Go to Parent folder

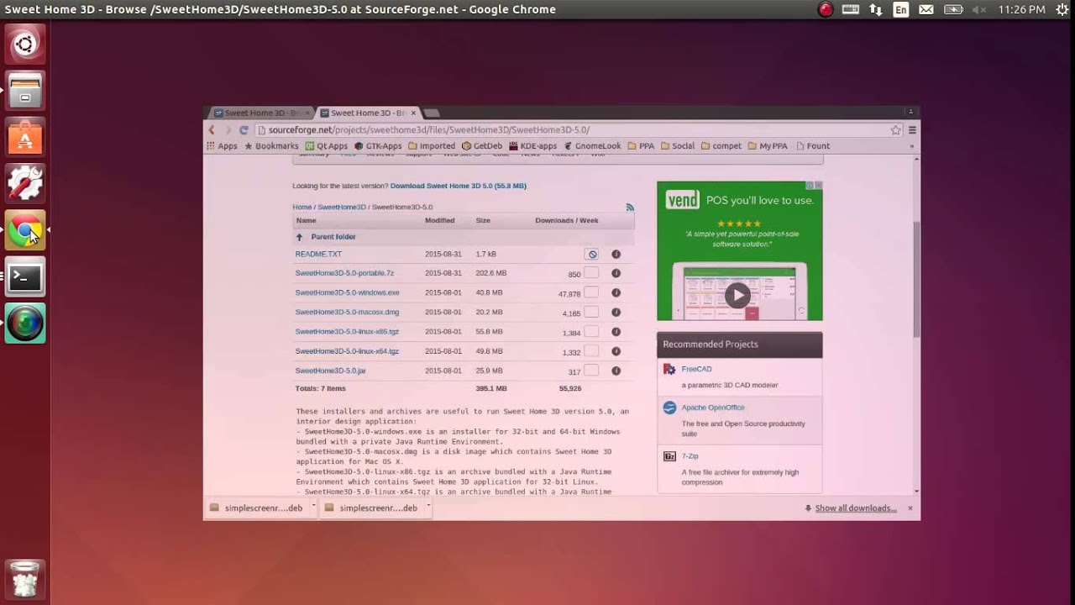333,237
